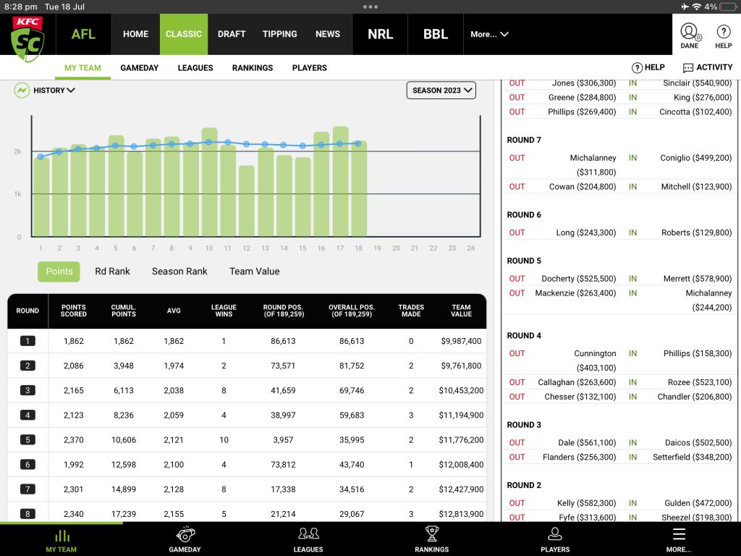Viewport: 741px width, 556px height.
Task: Click Rozee ($523,100) trade entry
Action: pos(700,382)
